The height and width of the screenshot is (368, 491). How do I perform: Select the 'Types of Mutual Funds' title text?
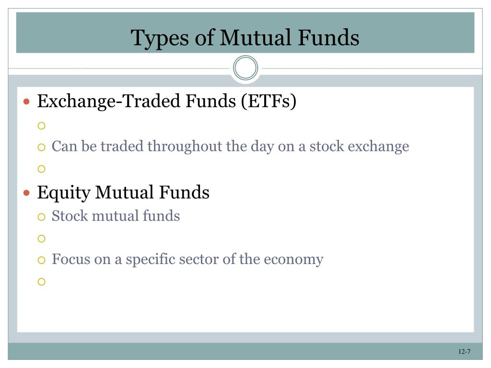pyautogui.click(x=245, y=38)
